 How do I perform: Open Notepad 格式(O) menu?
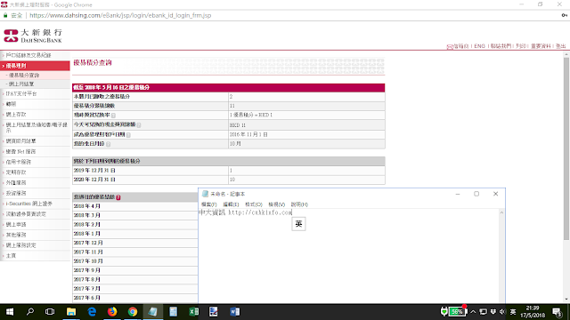tap(253, 204)
